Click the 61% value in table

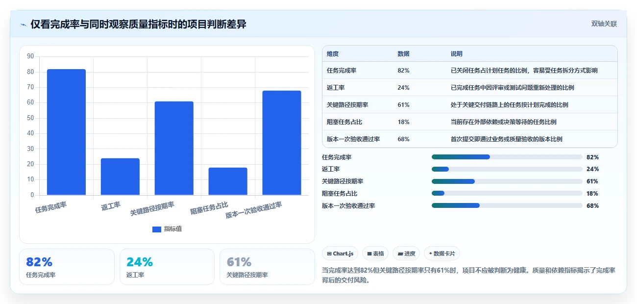[404, 105]
